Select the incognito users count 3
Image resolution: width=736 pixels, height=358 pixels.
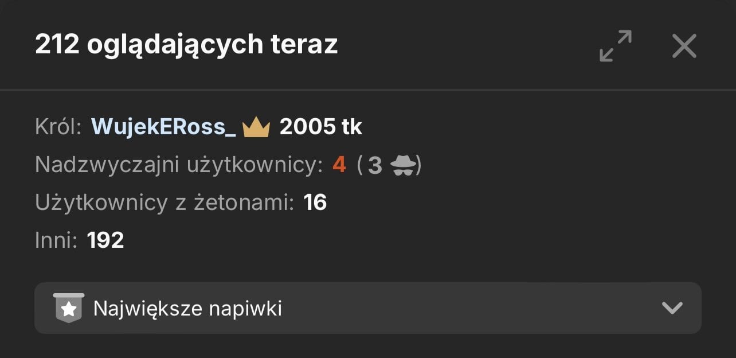tap(375, 165)
